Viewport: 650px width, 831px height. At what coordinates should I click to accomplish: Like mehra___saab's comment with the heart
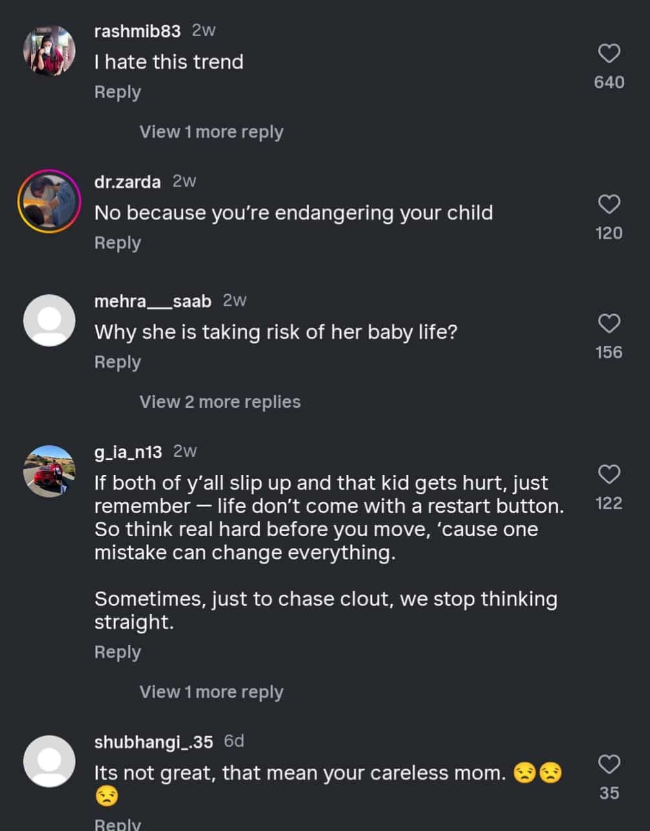[609, 323]
